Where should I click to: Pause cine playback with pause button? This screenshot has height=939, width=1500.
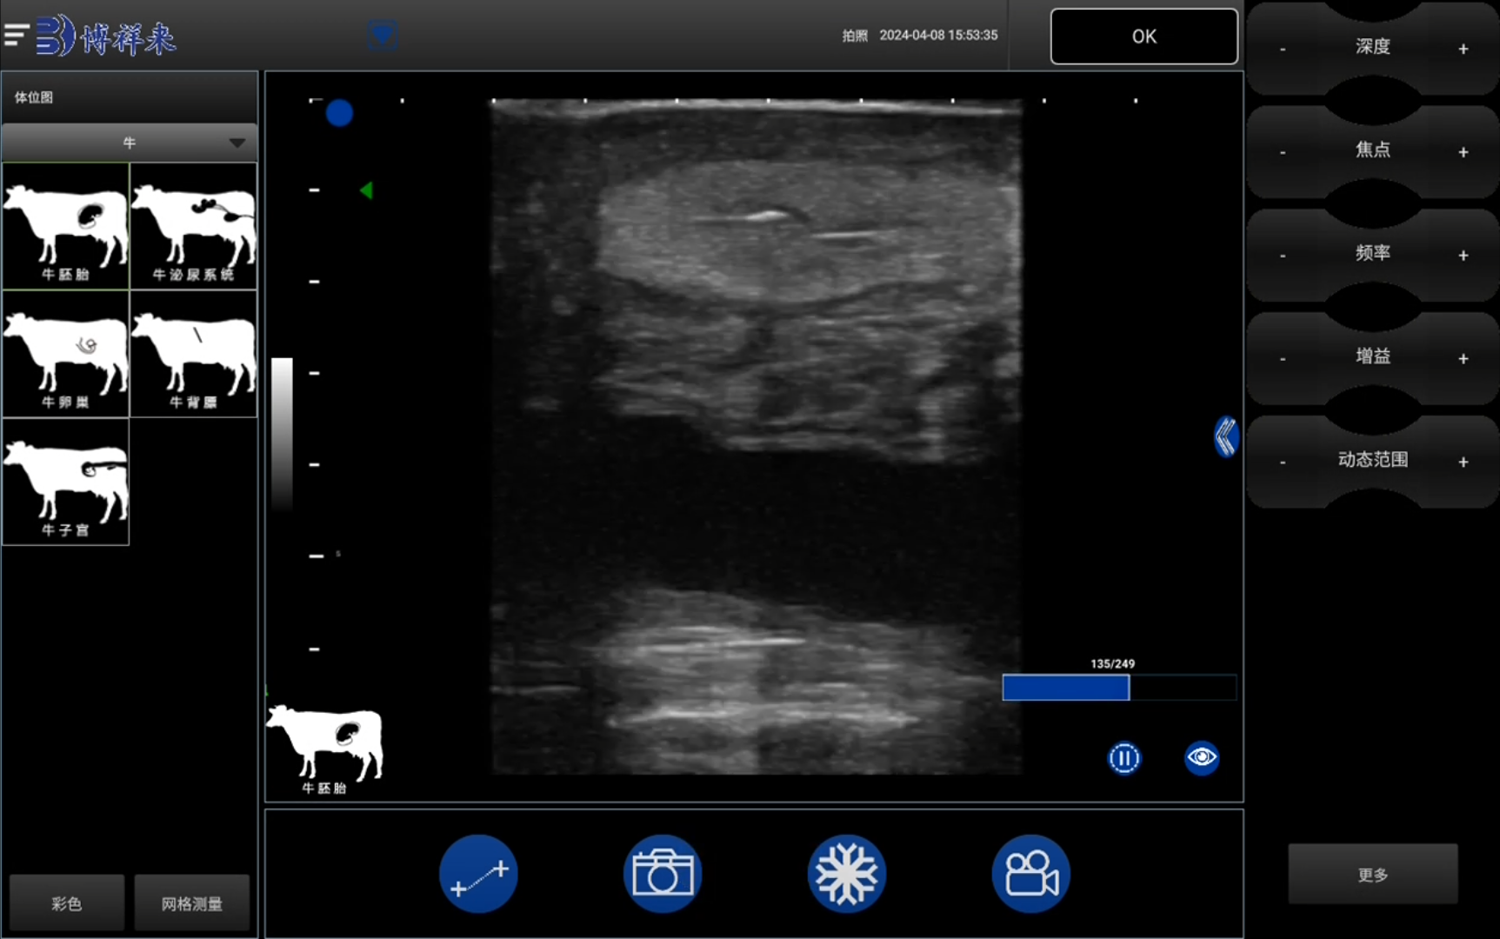click(1123, 758)
